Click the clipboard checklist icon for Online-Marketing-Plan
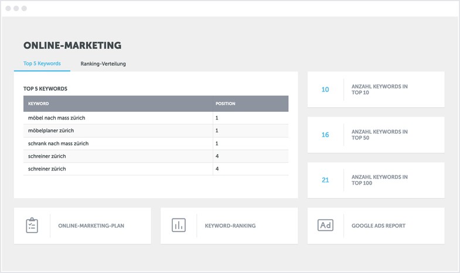The height and width of the screenshot is (273, 460). pyautogui.click(x=32, y=226)
